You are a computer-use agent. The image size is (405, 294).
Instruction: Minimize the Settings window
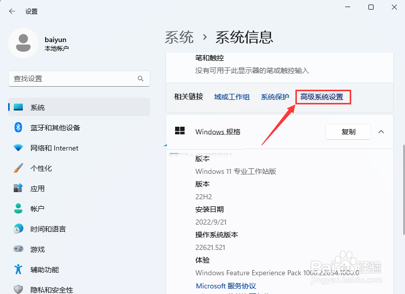coord(348,7)
